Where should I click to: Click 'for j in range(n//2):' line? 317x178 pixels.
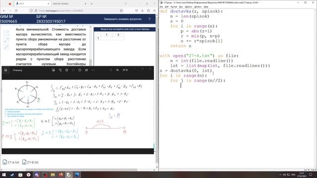tap(198, 81)
